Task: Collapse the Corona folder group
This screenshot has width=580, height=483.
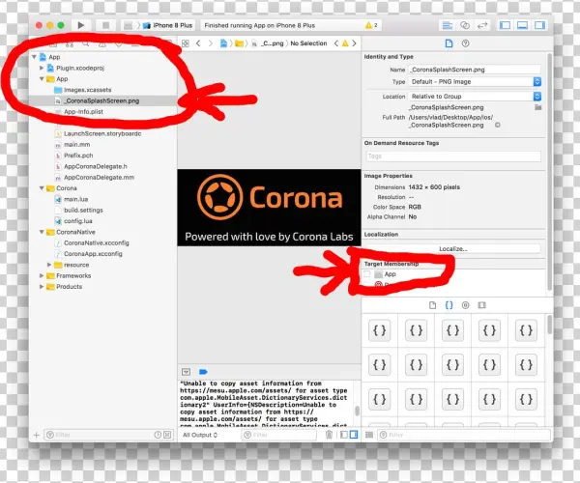Action: 42,188
